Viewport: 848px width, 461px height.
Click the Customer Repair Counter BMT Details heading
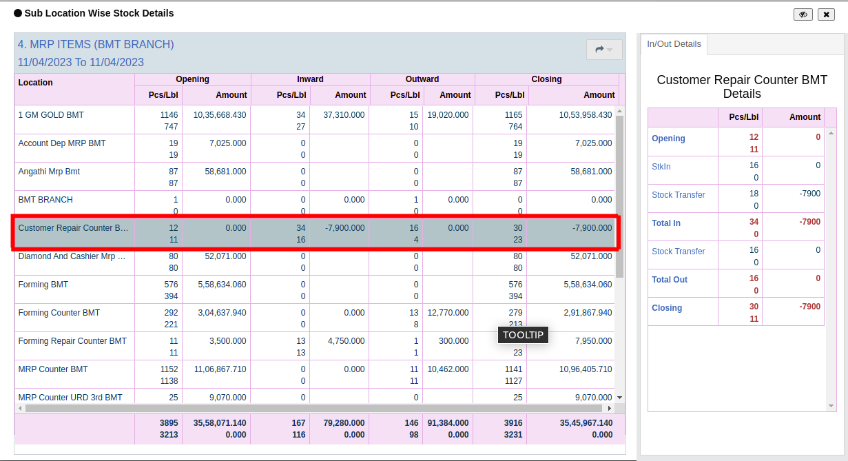coord(742,87)
